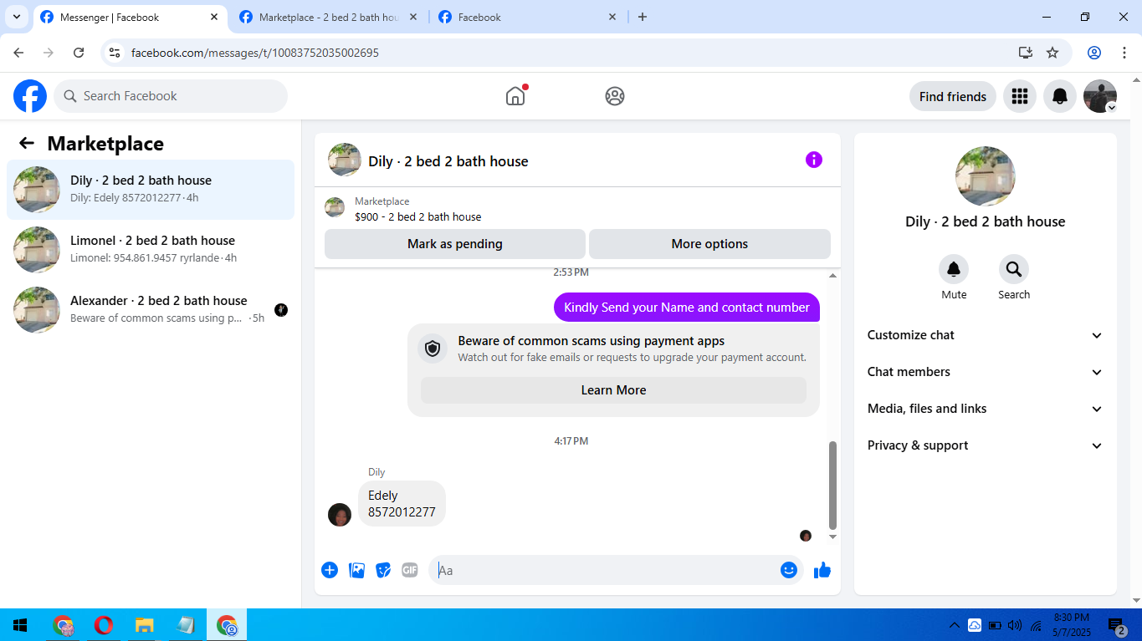Open File Explorer from the taskbar
Screen dimensions: 1142x641
(x=145, y=625)
